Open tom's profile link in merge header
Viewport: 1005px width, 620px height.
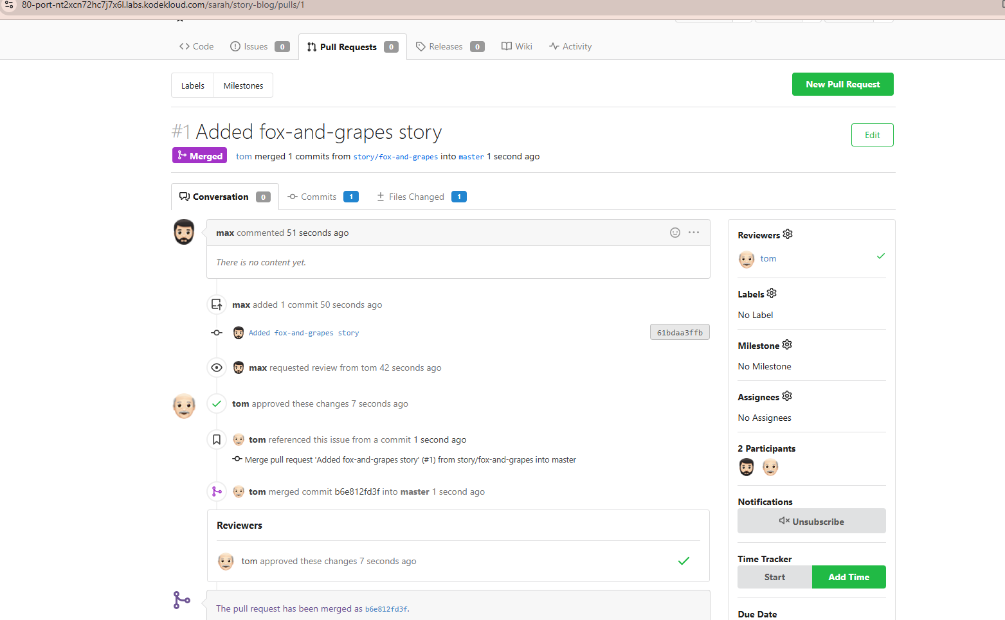point(244,156)
